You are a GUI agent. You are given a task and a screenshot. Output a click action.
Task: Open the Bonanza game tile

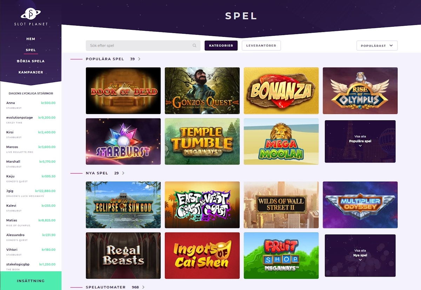[281, 91]
